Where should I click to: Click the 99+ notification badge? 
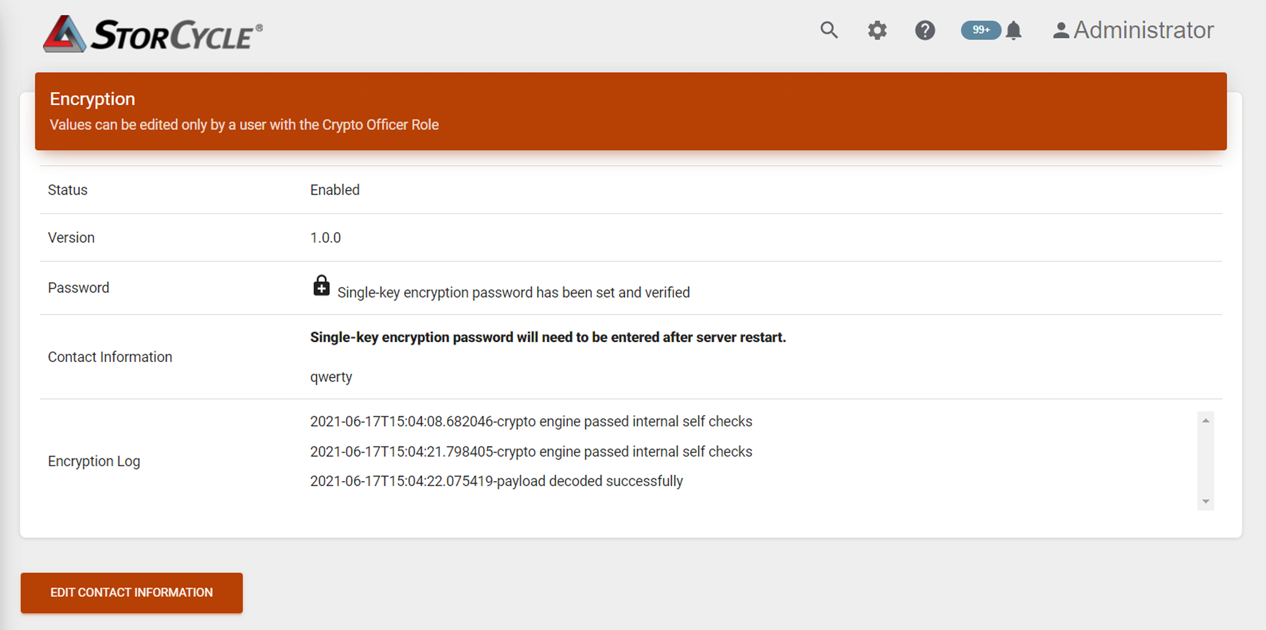click(x=980, y=30)
